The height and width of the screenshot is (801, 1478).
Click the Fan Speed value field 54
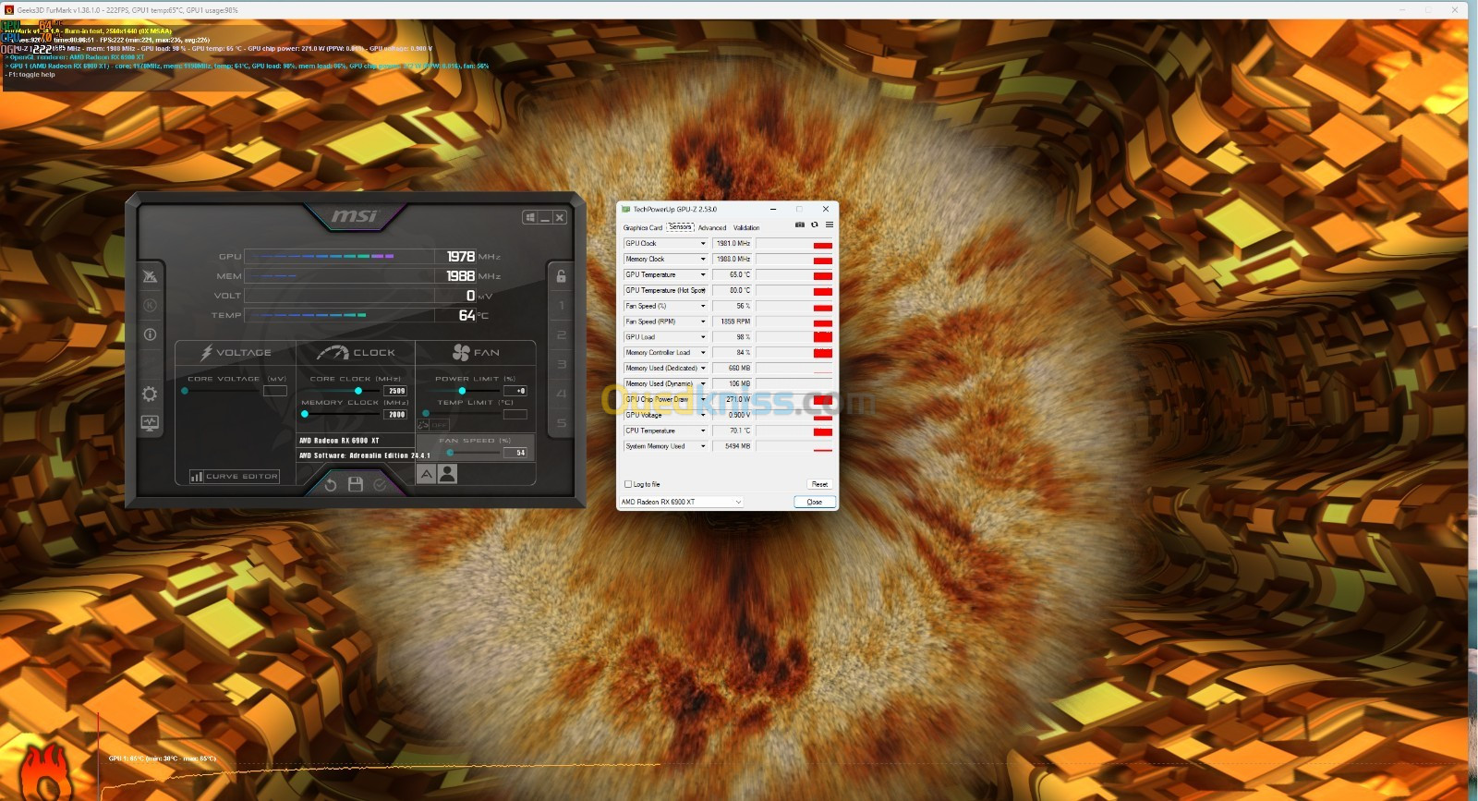tap(515, 453)
